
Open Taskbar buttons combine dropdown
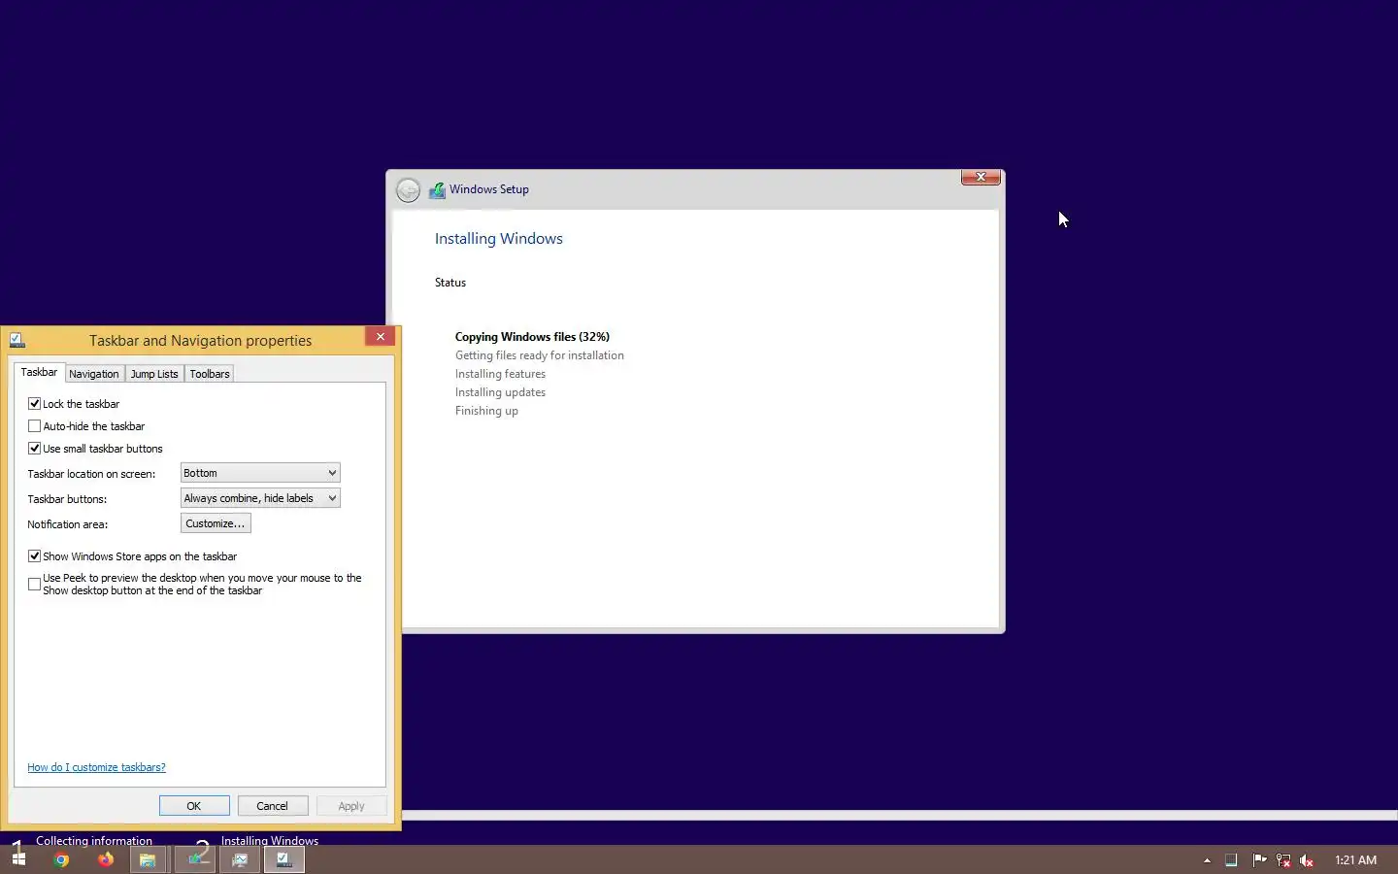coord(260,498)
